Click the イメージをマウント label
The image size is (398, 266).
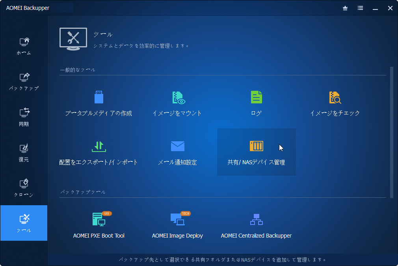tap(177, 113)
